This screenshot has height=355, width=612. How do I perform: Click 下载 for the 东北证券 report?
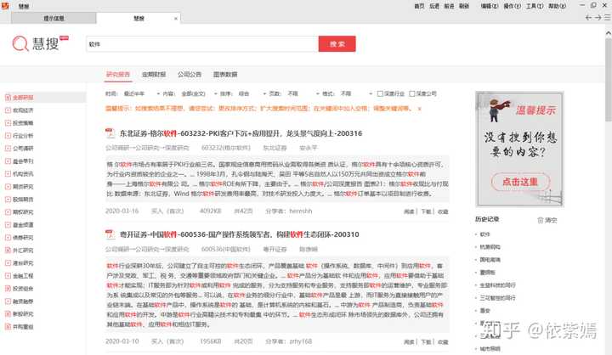coord(426,211)
